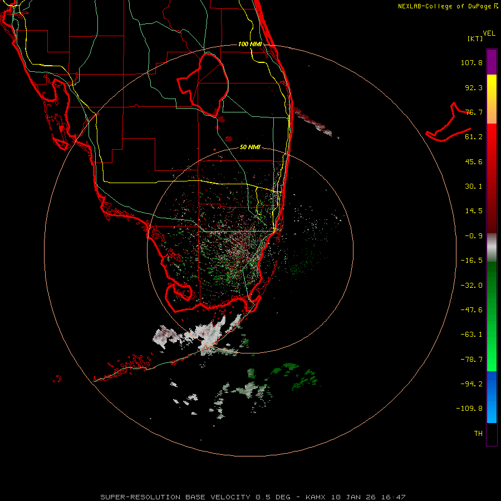
Task: Click the [KT] units label
Action: 475,38
